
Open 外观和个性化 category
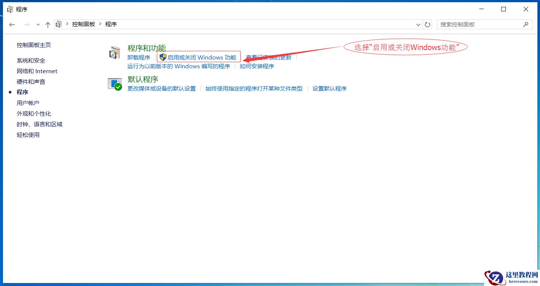coord(34,113)
